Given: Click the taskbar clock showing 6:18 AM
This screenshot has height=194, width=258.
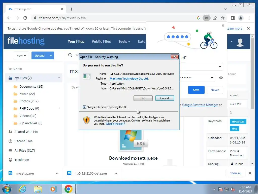Looking at the screenshot, I should pos(245,189).
